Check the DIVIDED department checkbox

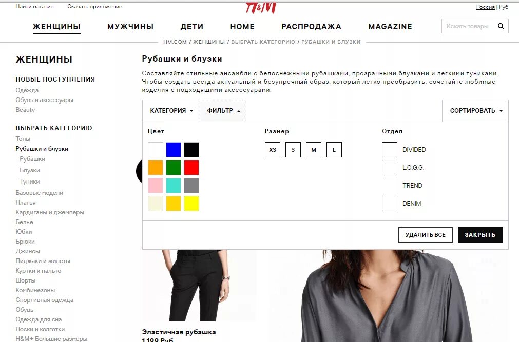(x=390, y=150)
